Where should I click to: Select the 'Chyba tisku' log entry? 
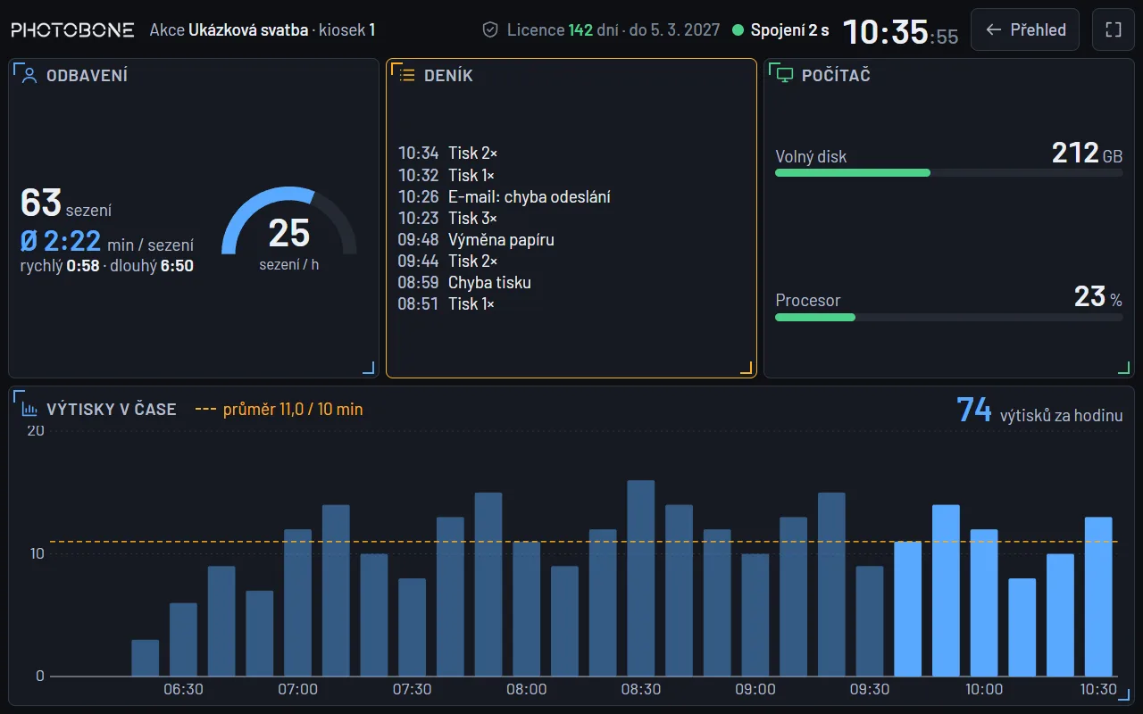(x=571, y=282)
